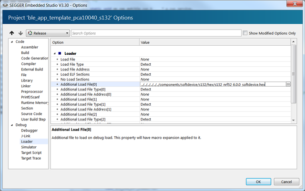Click the up arrow navigation icon
Image resolution: width=305 pixels, height=191 pixels.
point(11,33)
